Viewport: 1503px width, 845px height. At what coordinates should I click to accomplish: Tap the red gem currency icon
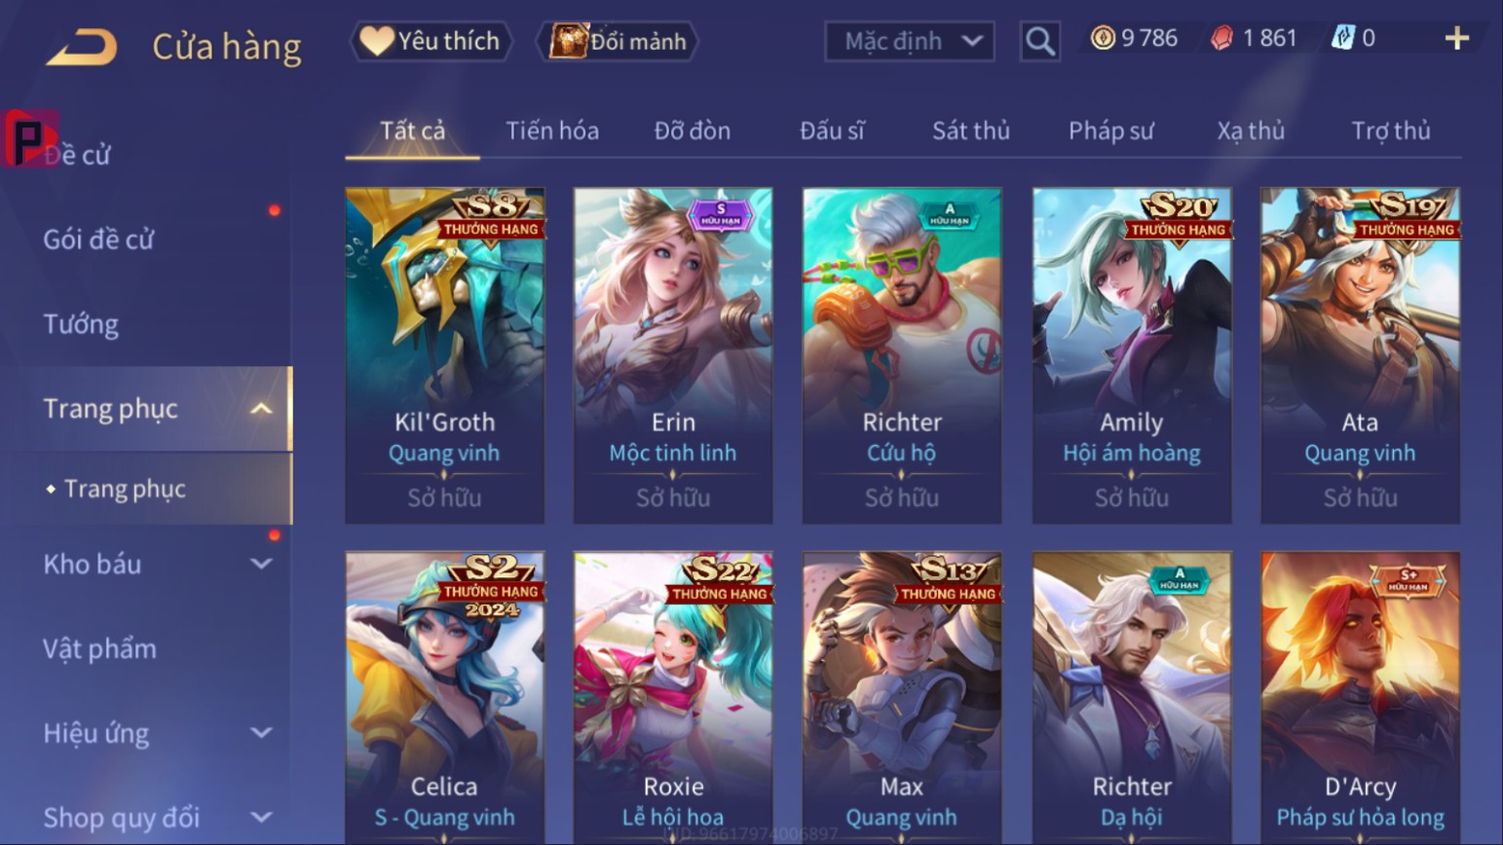[1221, 38]
